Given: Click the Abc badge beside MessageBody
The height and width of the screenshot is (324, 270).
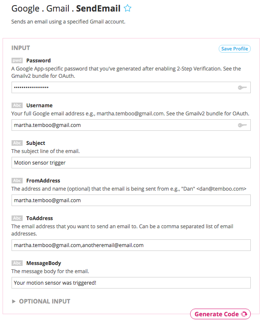Looking at the screenshot, I should pyautogui.click(x=17, y=263).
